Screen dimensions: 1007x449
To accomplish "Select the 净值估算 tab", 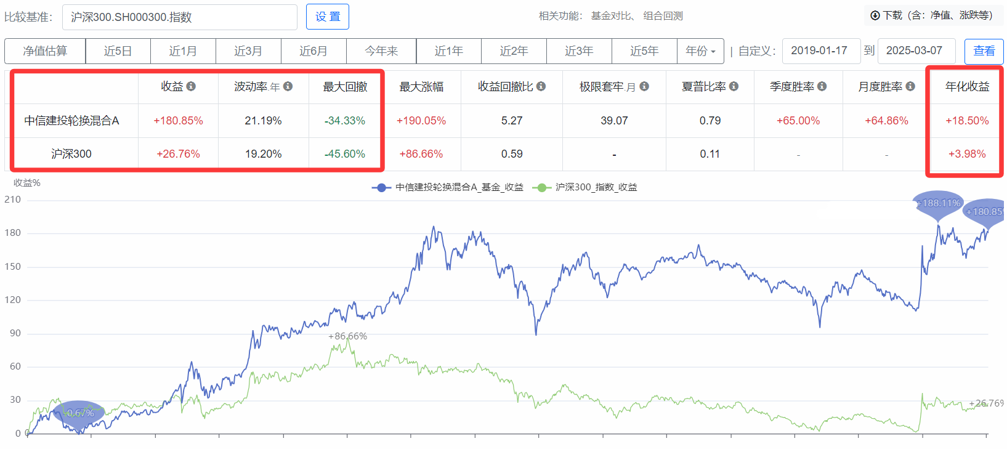I will click(x=45, y=51).
